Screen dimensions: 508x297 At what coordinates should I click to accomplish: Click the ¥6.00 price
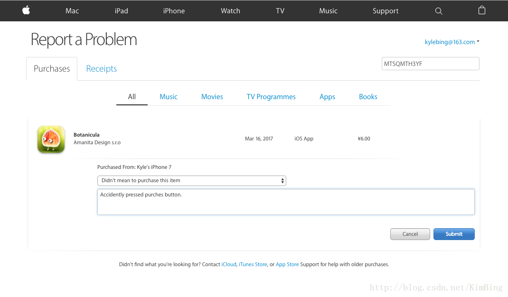click(364, 139)
